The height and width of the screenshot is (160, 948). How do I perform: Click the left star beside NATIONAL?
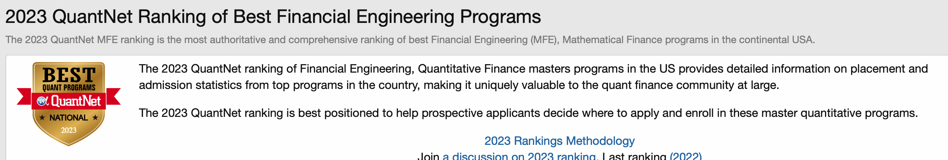click(x=42, y=118)
